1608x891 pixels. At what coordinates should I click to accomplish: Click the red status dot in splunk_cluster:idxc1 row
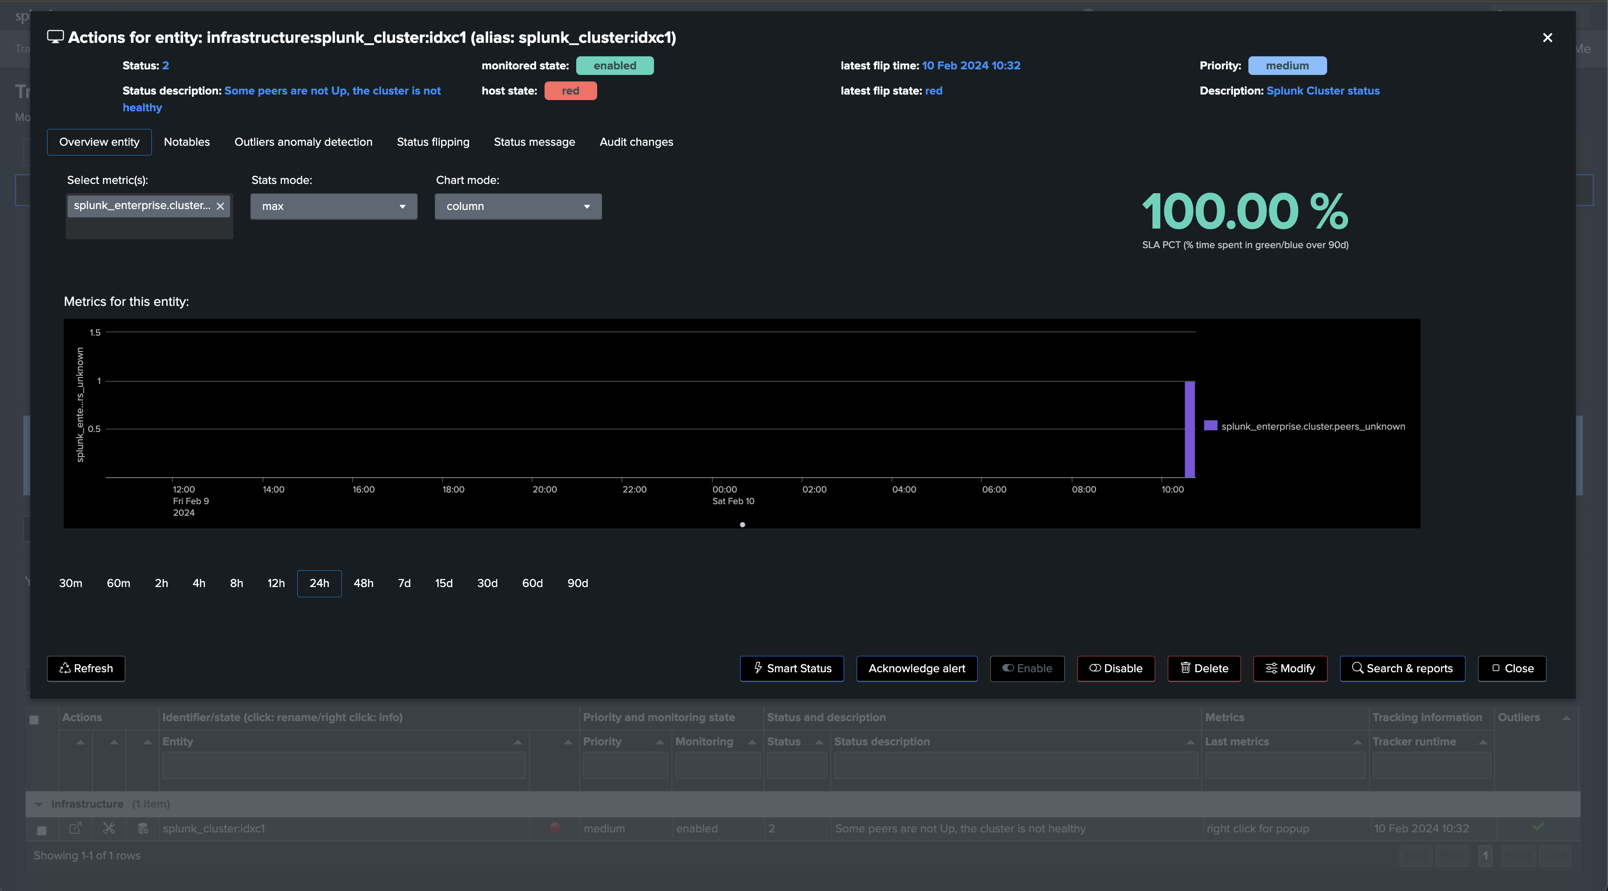coord(555,828)
